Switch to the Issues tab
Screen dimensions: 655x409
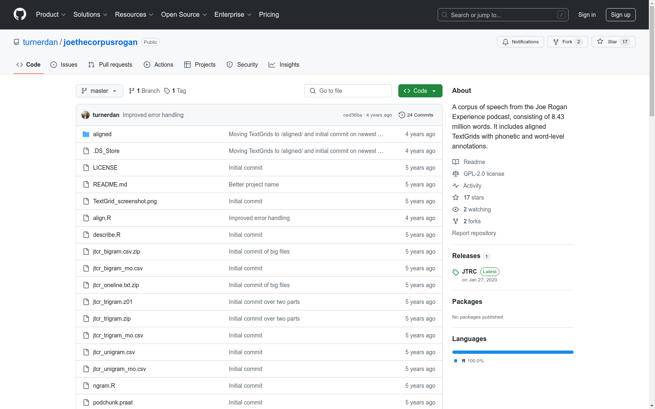point(64,65)
